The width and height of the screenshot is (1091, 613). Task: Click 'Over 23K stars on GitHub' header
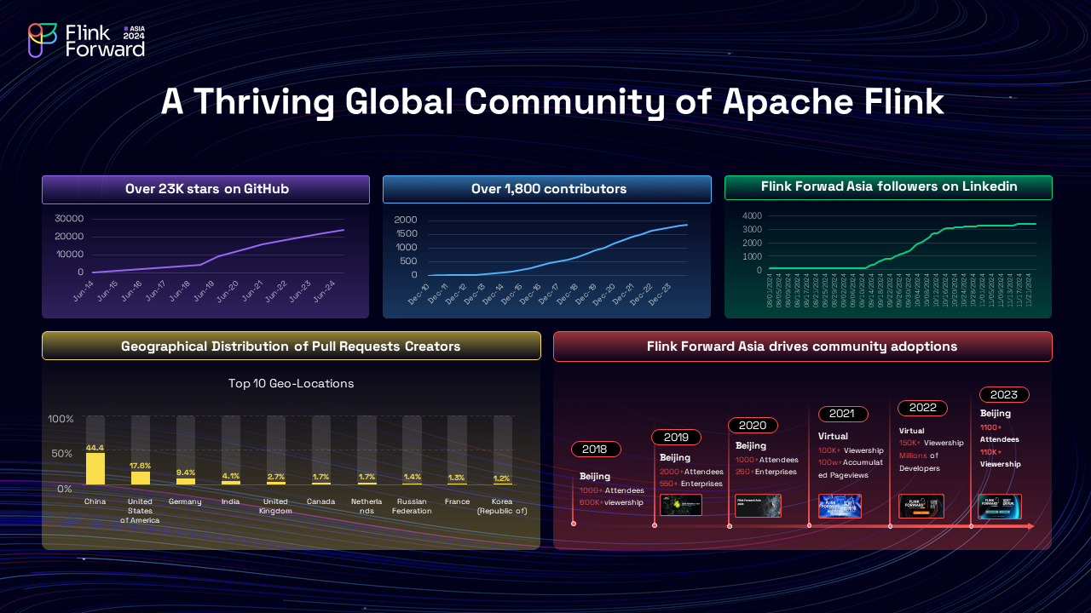coord(205,189)
